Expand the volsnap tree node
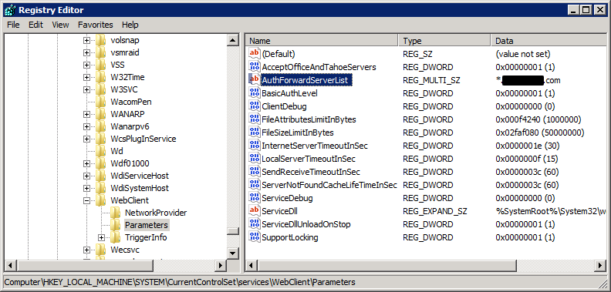Screen dimensions: 611x292 coord(86,40)
